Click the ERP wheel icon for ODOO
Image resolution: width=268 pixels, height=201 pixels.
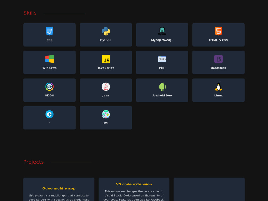49,87
